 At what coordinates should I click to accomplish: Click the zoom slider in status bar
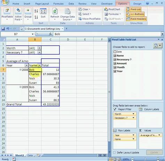coord(145,159)
